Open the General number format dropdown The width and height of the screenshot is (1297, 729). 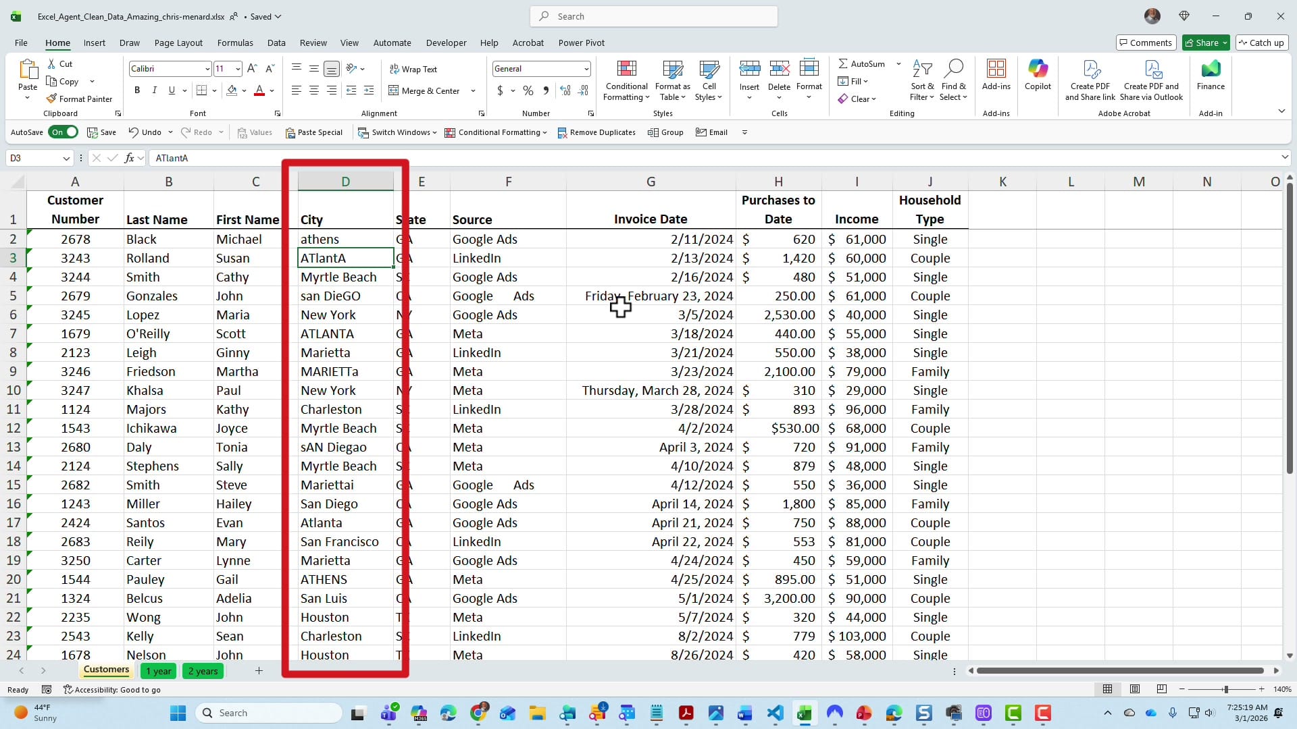pyautogui.click(x=585, y=68)
